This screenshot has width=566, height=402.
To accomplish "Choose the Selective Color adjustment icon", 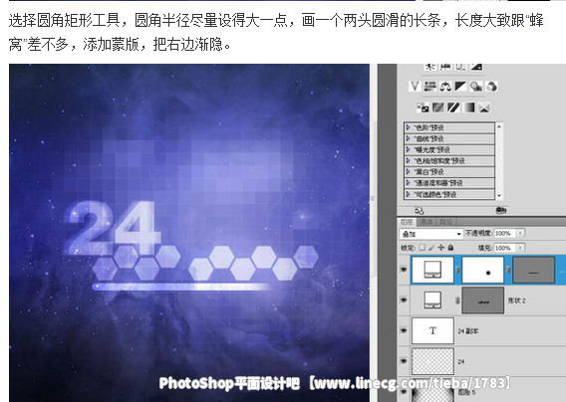I will (x=484, y=107).
